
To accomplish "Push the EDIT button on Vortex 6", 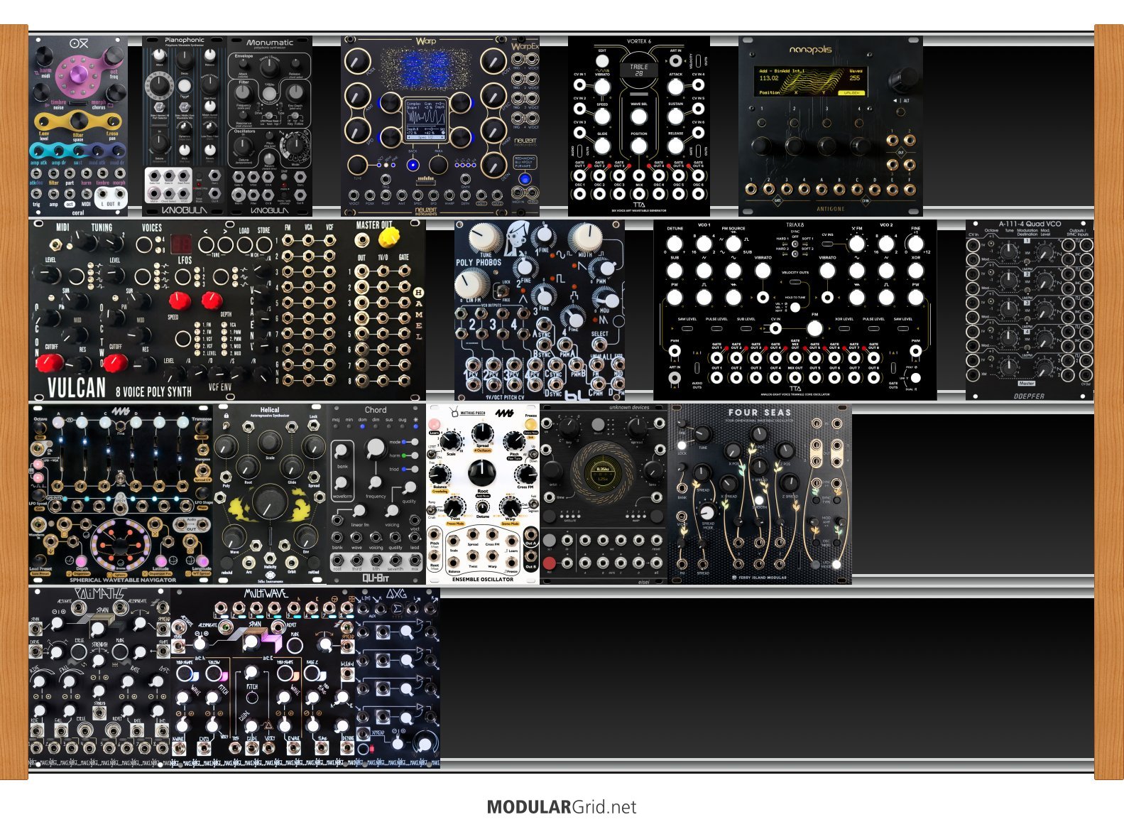I will pyautogui.click(x=602, y=61).
